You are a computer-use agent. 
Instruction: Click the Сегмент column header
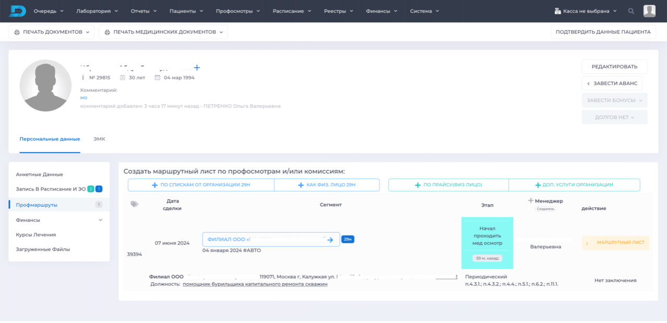(331, 205)
